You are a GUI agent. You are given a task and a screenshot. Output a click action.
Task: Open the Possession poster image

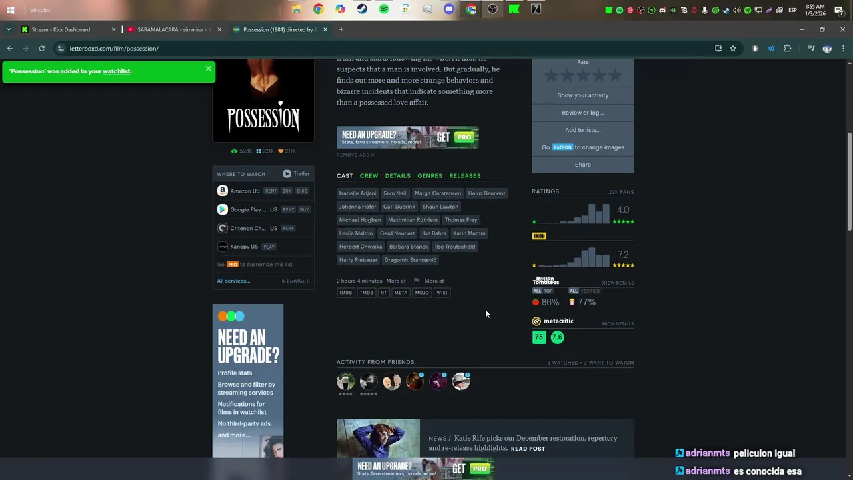(263, 100)
